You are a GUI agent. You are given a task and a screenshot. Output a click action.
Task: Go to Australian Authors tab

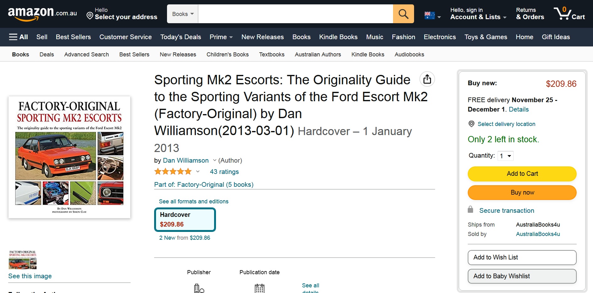coord(318,55)
